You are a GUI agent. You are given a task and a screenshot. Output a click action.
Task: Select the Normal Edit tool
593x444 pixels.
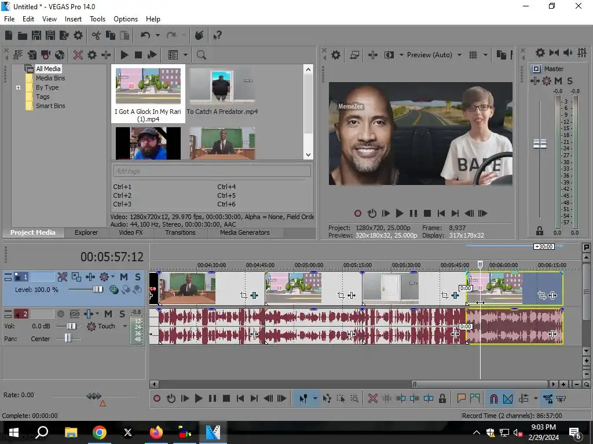(x=303, y=398)
